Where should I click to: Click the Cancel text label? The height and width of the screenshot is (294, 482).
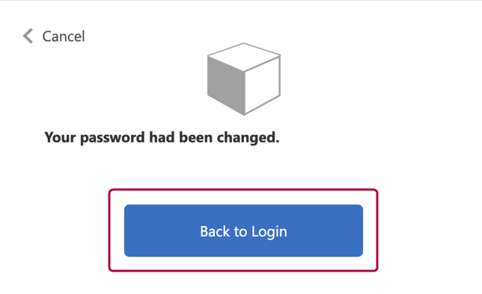coord(64,37)
